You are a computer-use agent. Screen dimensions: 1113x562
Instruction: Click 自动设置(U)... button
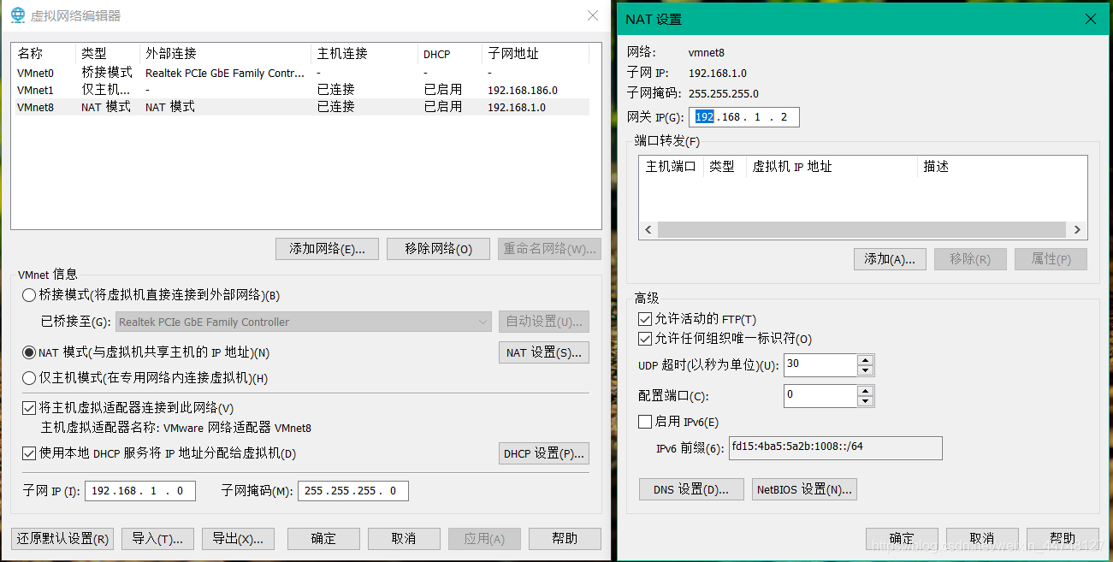(544, 322)
